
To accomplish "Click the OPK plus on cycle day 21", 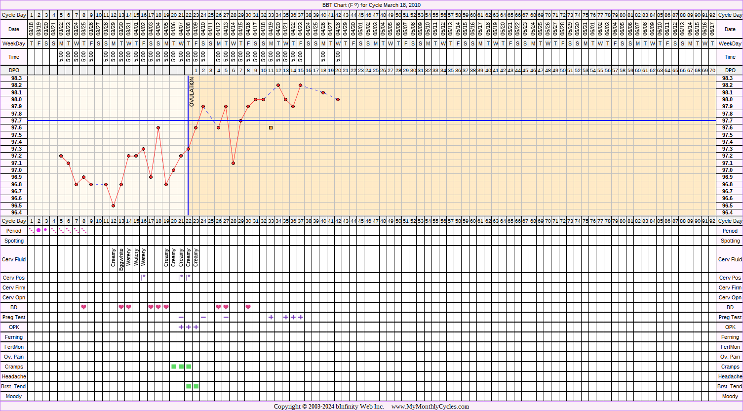I will click(181, 327).
